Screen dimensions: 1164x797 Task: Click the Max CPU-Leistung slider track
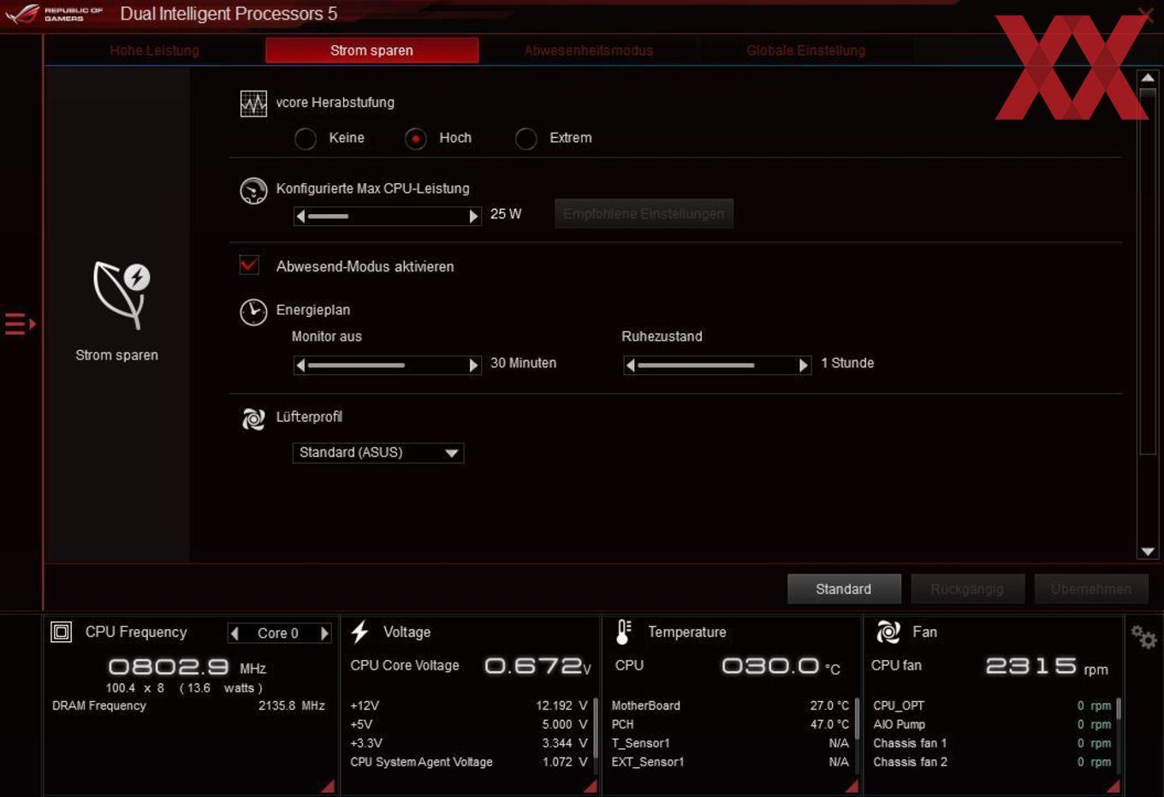(387, 217)
